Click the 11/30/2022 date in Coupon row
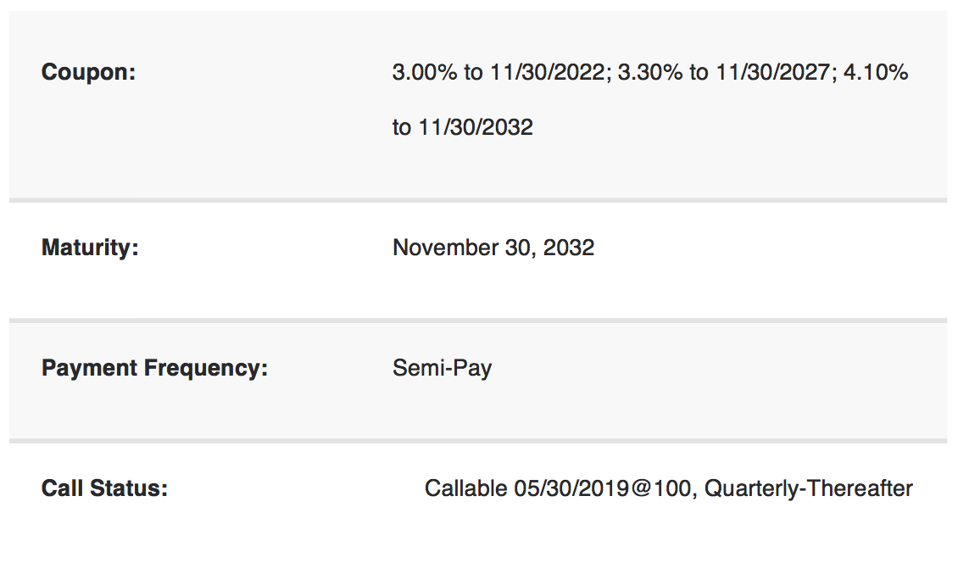 pyautogui.click(x=549, y=72)
